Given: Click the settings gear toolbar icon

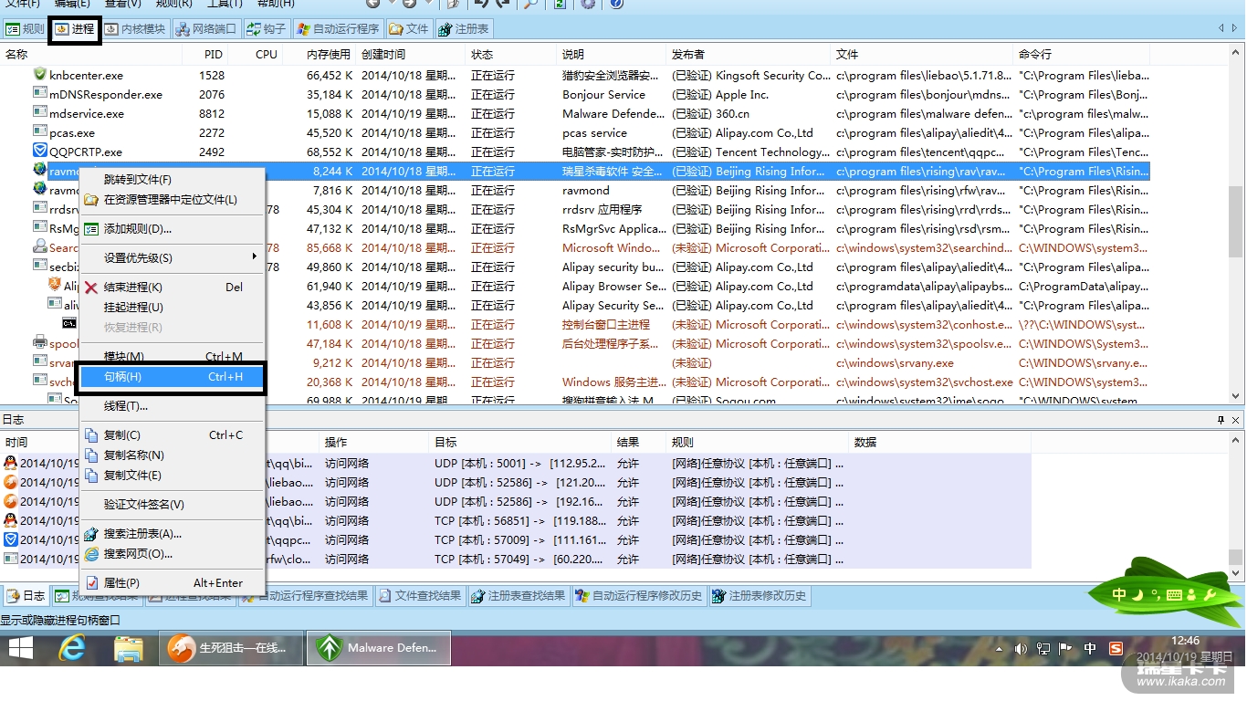Looking at the screenshot, I should pos(588,4).
